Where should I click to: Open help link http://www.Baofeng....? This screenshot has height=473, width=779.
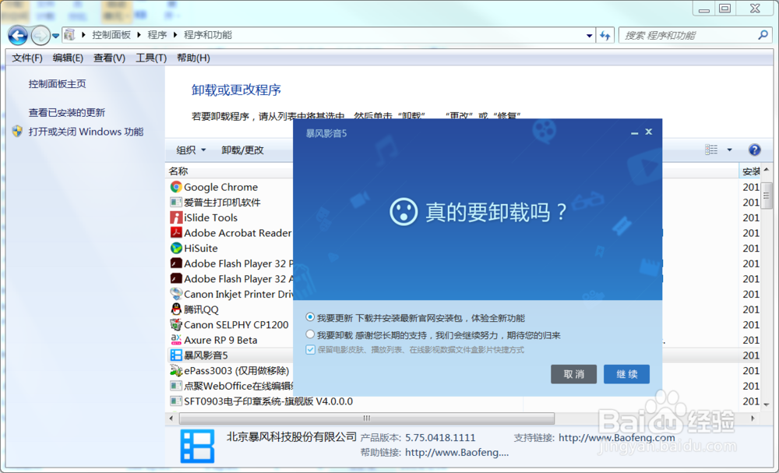coord(457,453)
